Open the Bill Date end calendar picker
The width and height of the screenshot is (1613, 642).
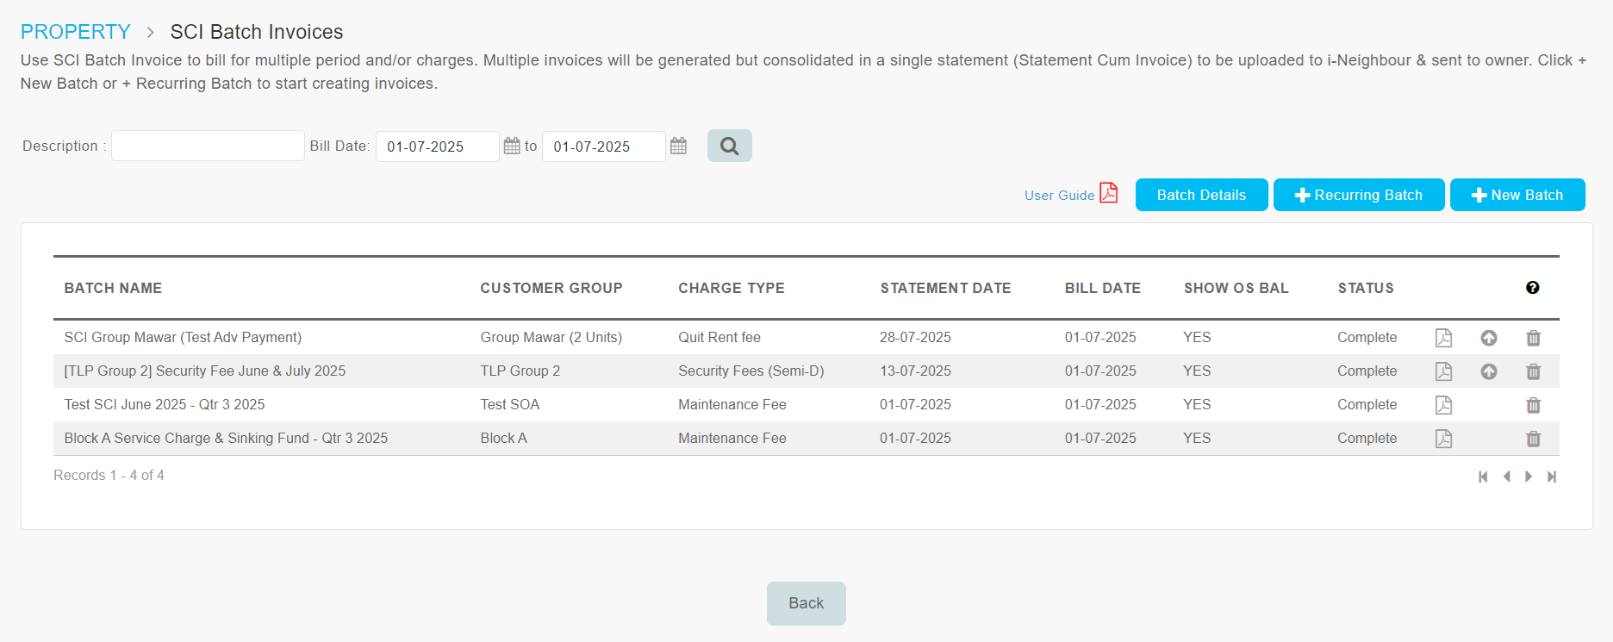point(678,146)
